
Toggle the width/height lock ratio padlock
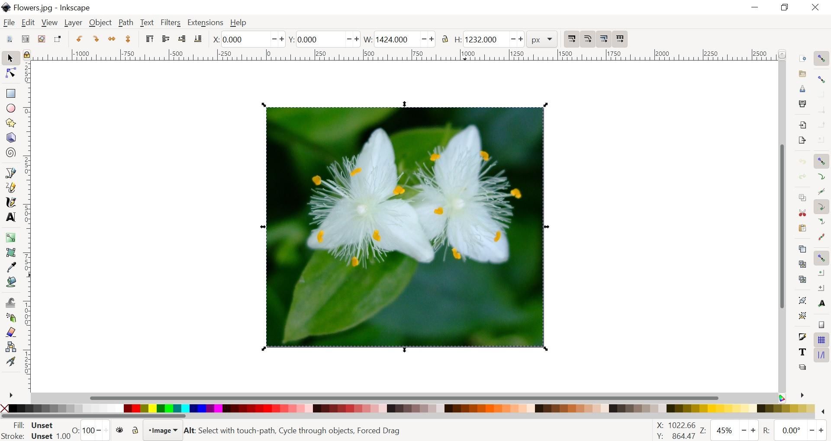pyautogui.click(x=445, y=39)
